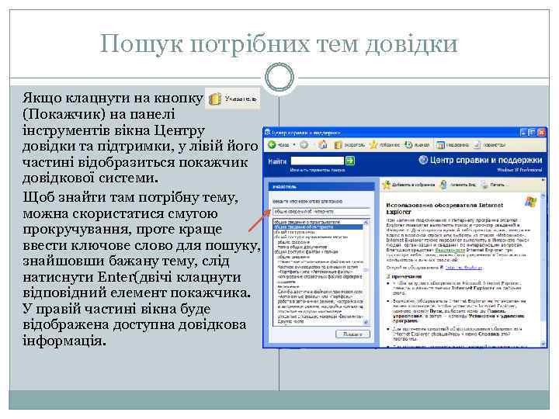Screen dimensions: 559x419
Task: Close the Help and Support Center window
Action: pyautogui.click(x=542, y=133)
